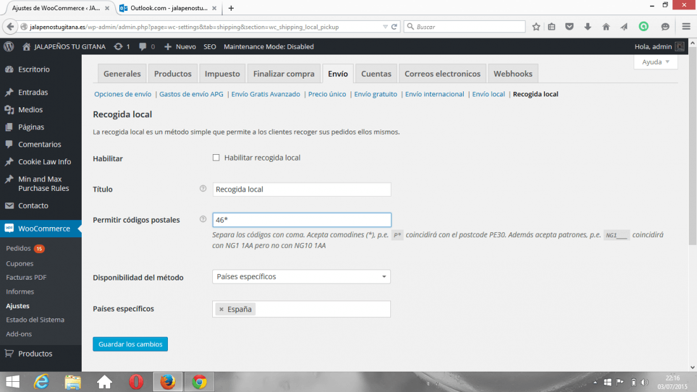Click the WordPress logo in admin bar
The image size is (697, 392).
(x=9, y=46)
